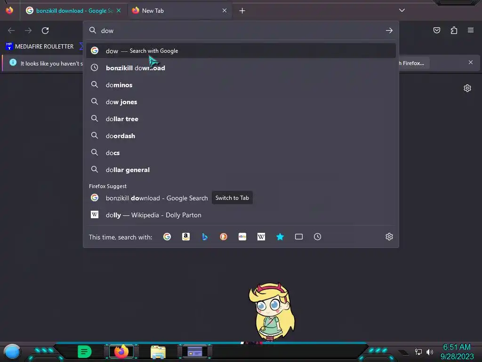
Task: Search this time with DuckDuckGo
Action: click(x=224, y=237)
